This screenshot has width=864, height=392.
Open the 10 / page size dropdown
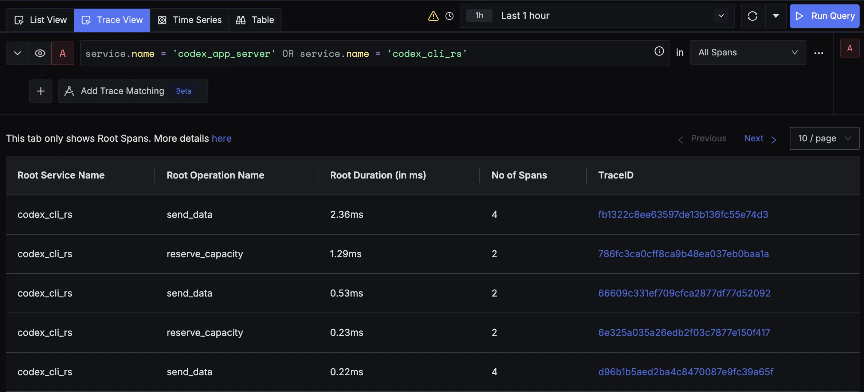(x=824, y=138)
